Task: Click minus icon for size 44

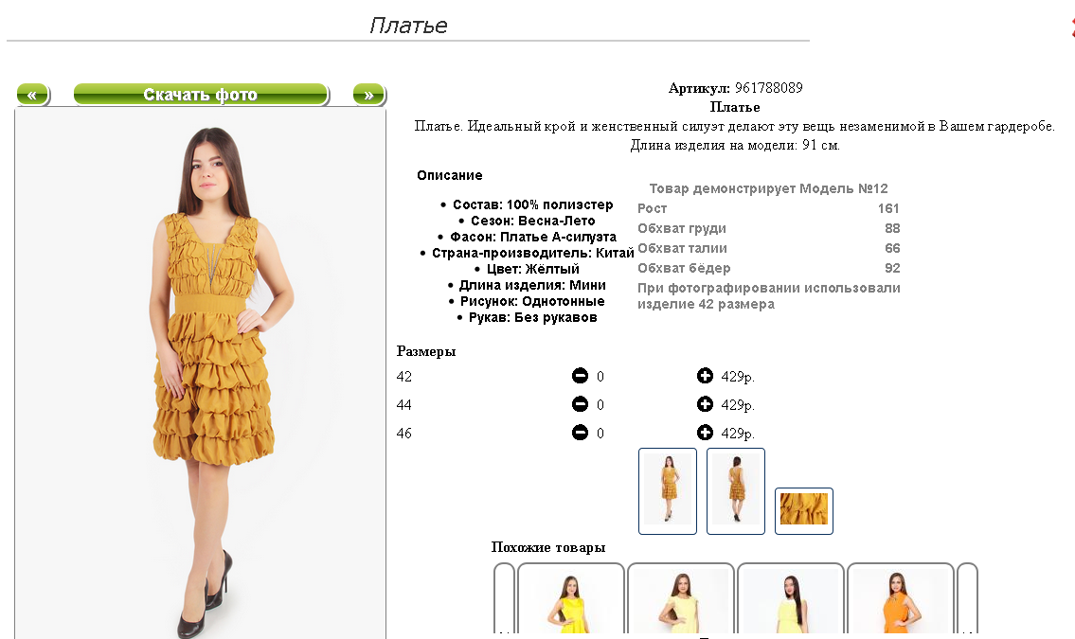Action: click(x=580, y=404)
